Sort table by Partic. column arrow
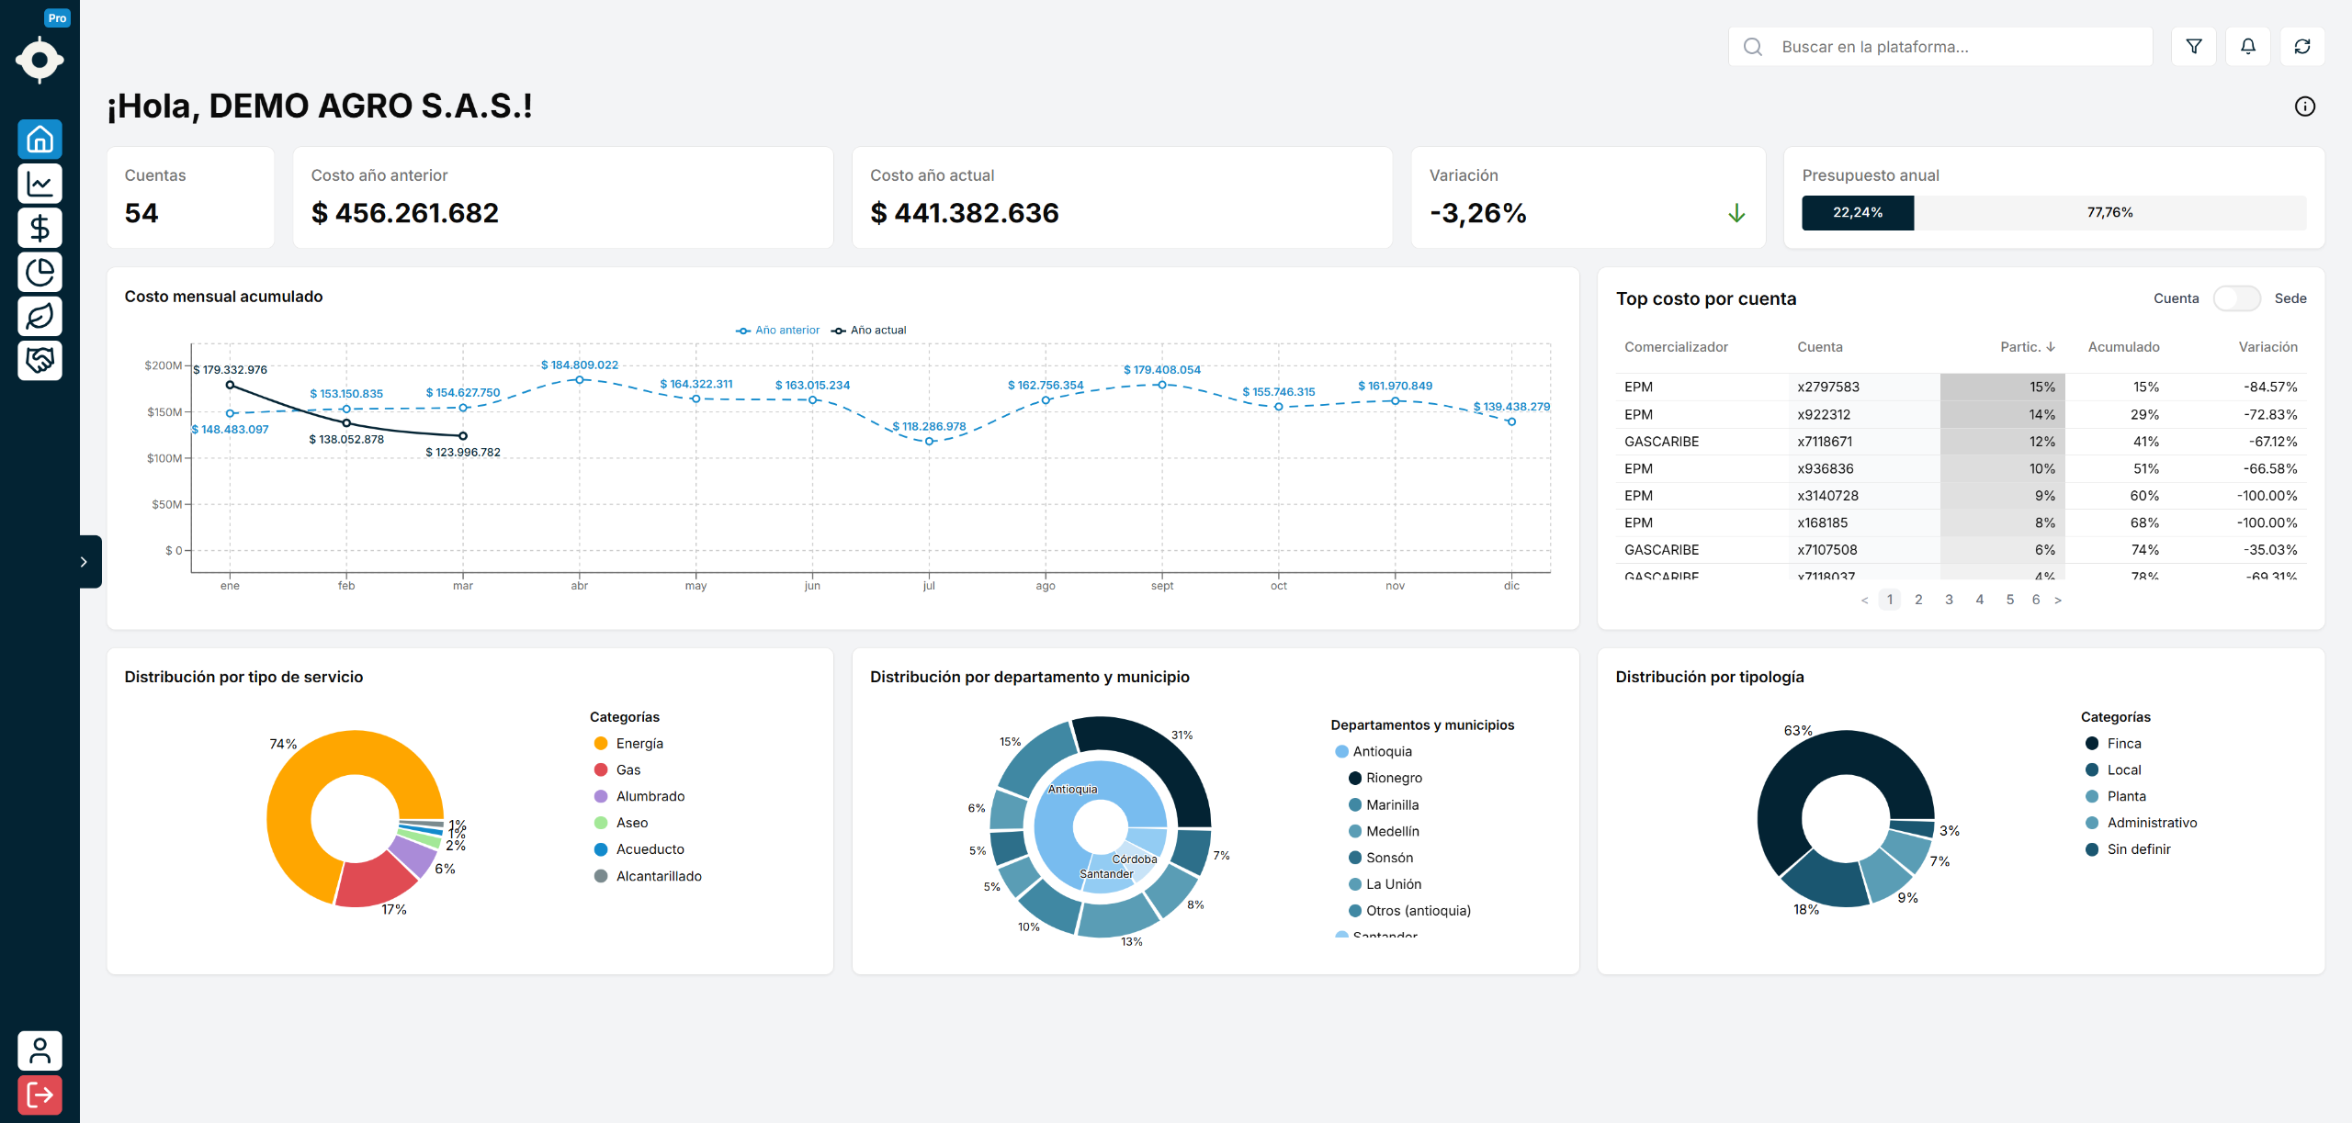The width and height of the screenshot is (2352, 1123). click(x=2050, y=347)
